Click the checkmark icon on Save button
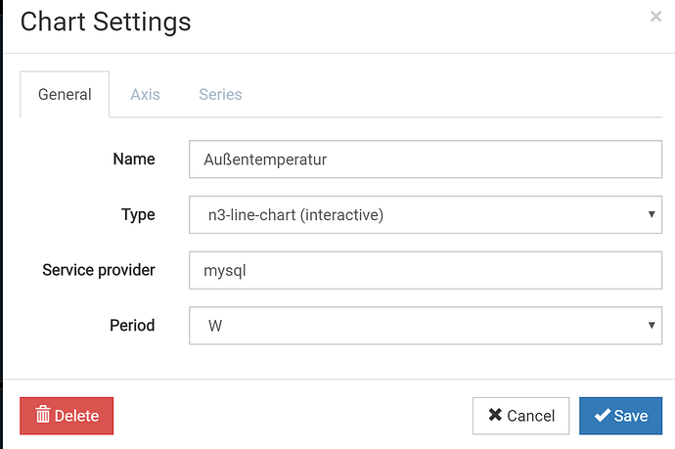675x449 pixels. tap(602, 416)
